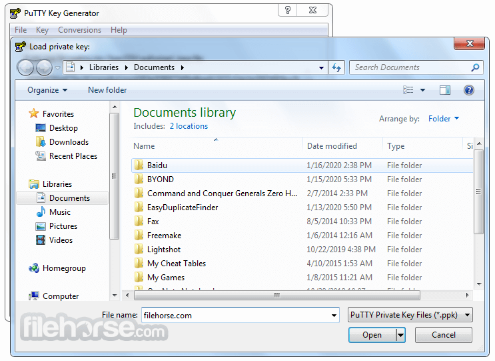Click the arrow after Documents in the breadcrumb
This screenshot has height=361, width=495.
(183, 67)
